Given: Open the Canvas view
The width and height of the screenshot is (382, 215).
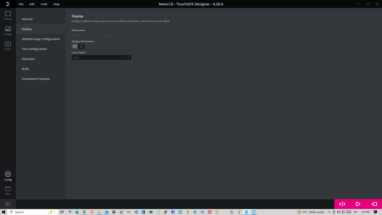Looking at the screenshot, I should click(8, 16).
